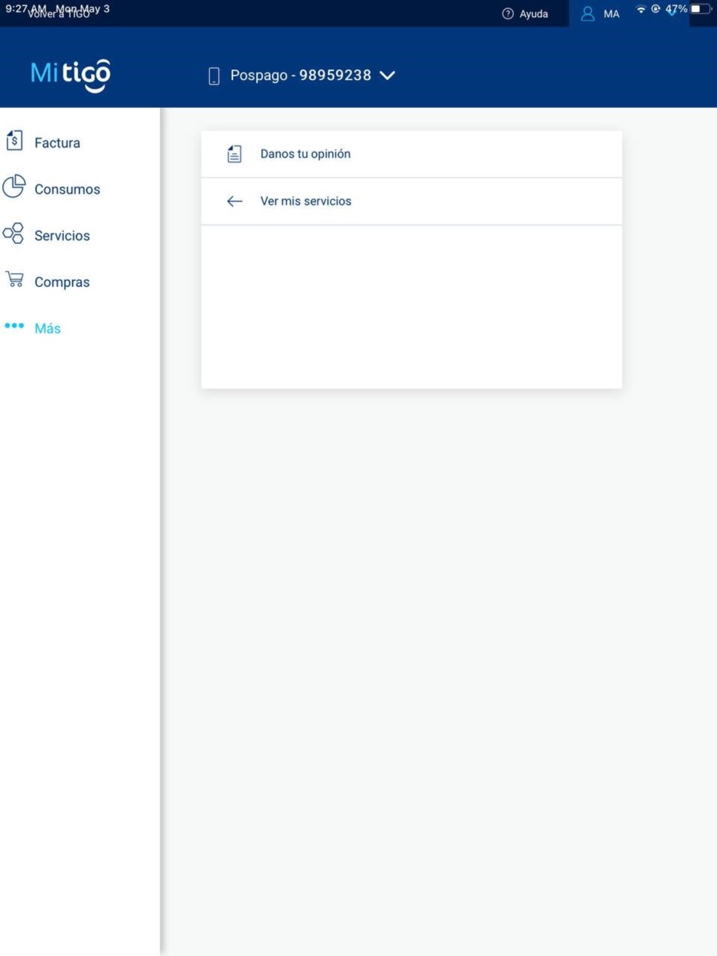Expand the Pospago account chevron

(387, 76)
